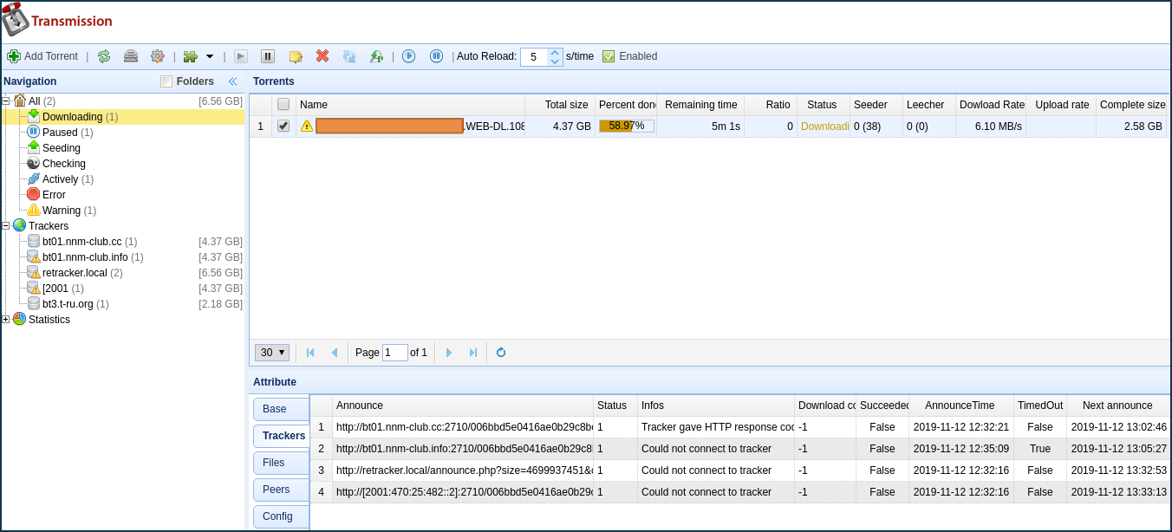Collapse the Navigation panel with double chevron

[232, 81]
